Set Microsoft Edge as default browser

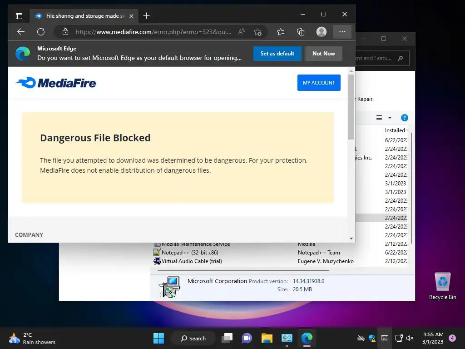point(277,54)
